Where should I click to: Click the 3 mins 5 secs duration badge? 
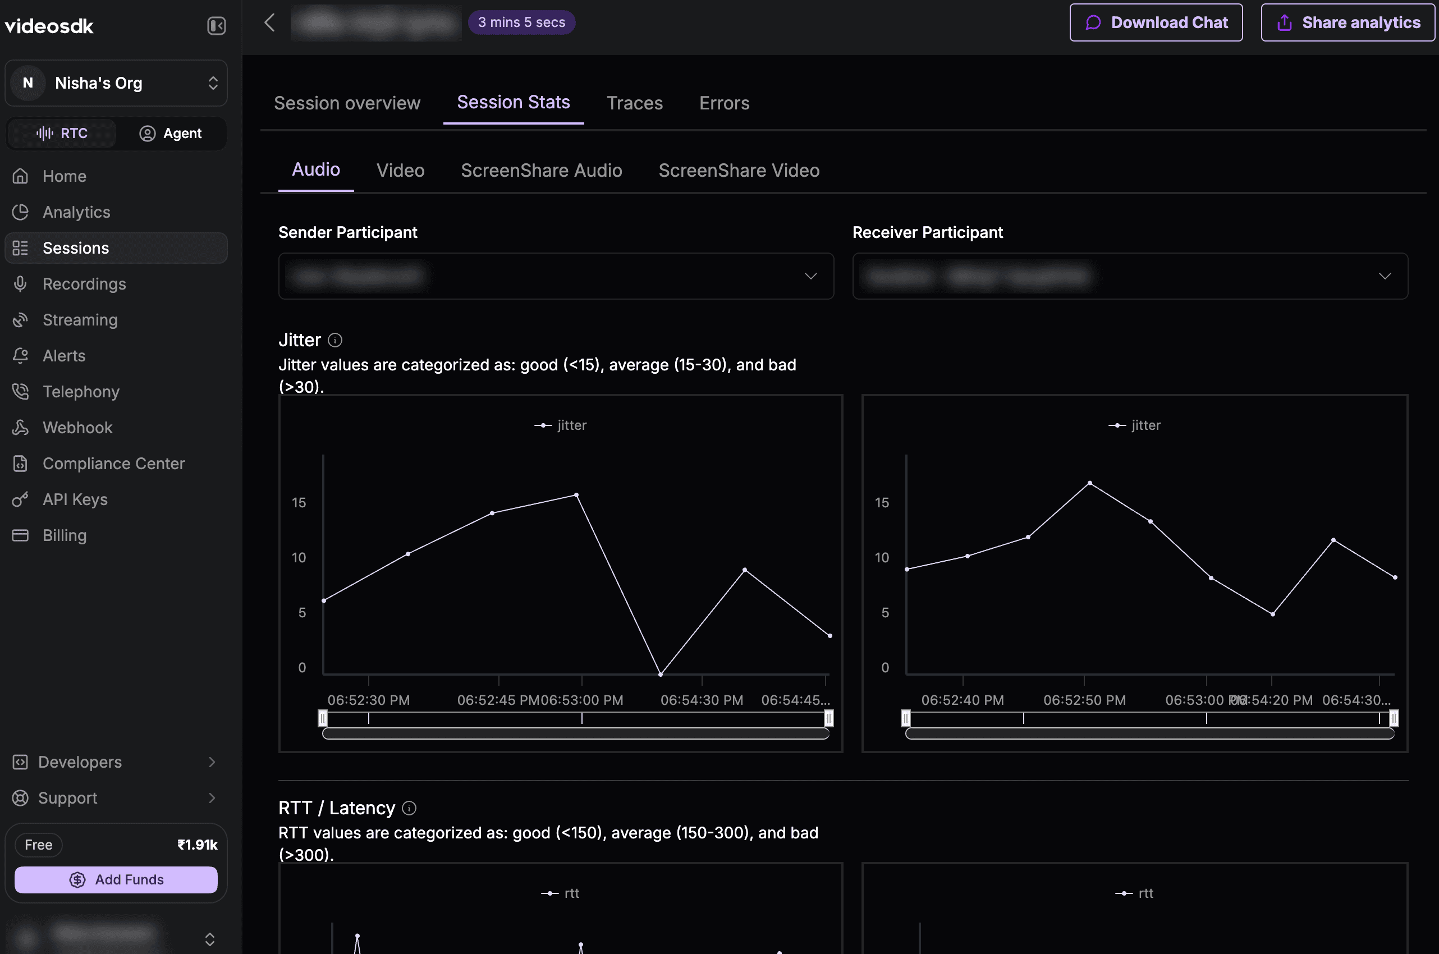[521, 22]
